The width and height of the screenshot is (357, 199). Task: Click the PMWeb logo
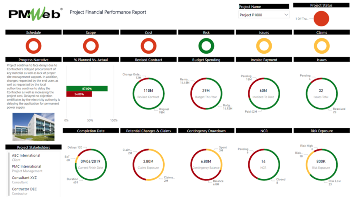(35, 14)
